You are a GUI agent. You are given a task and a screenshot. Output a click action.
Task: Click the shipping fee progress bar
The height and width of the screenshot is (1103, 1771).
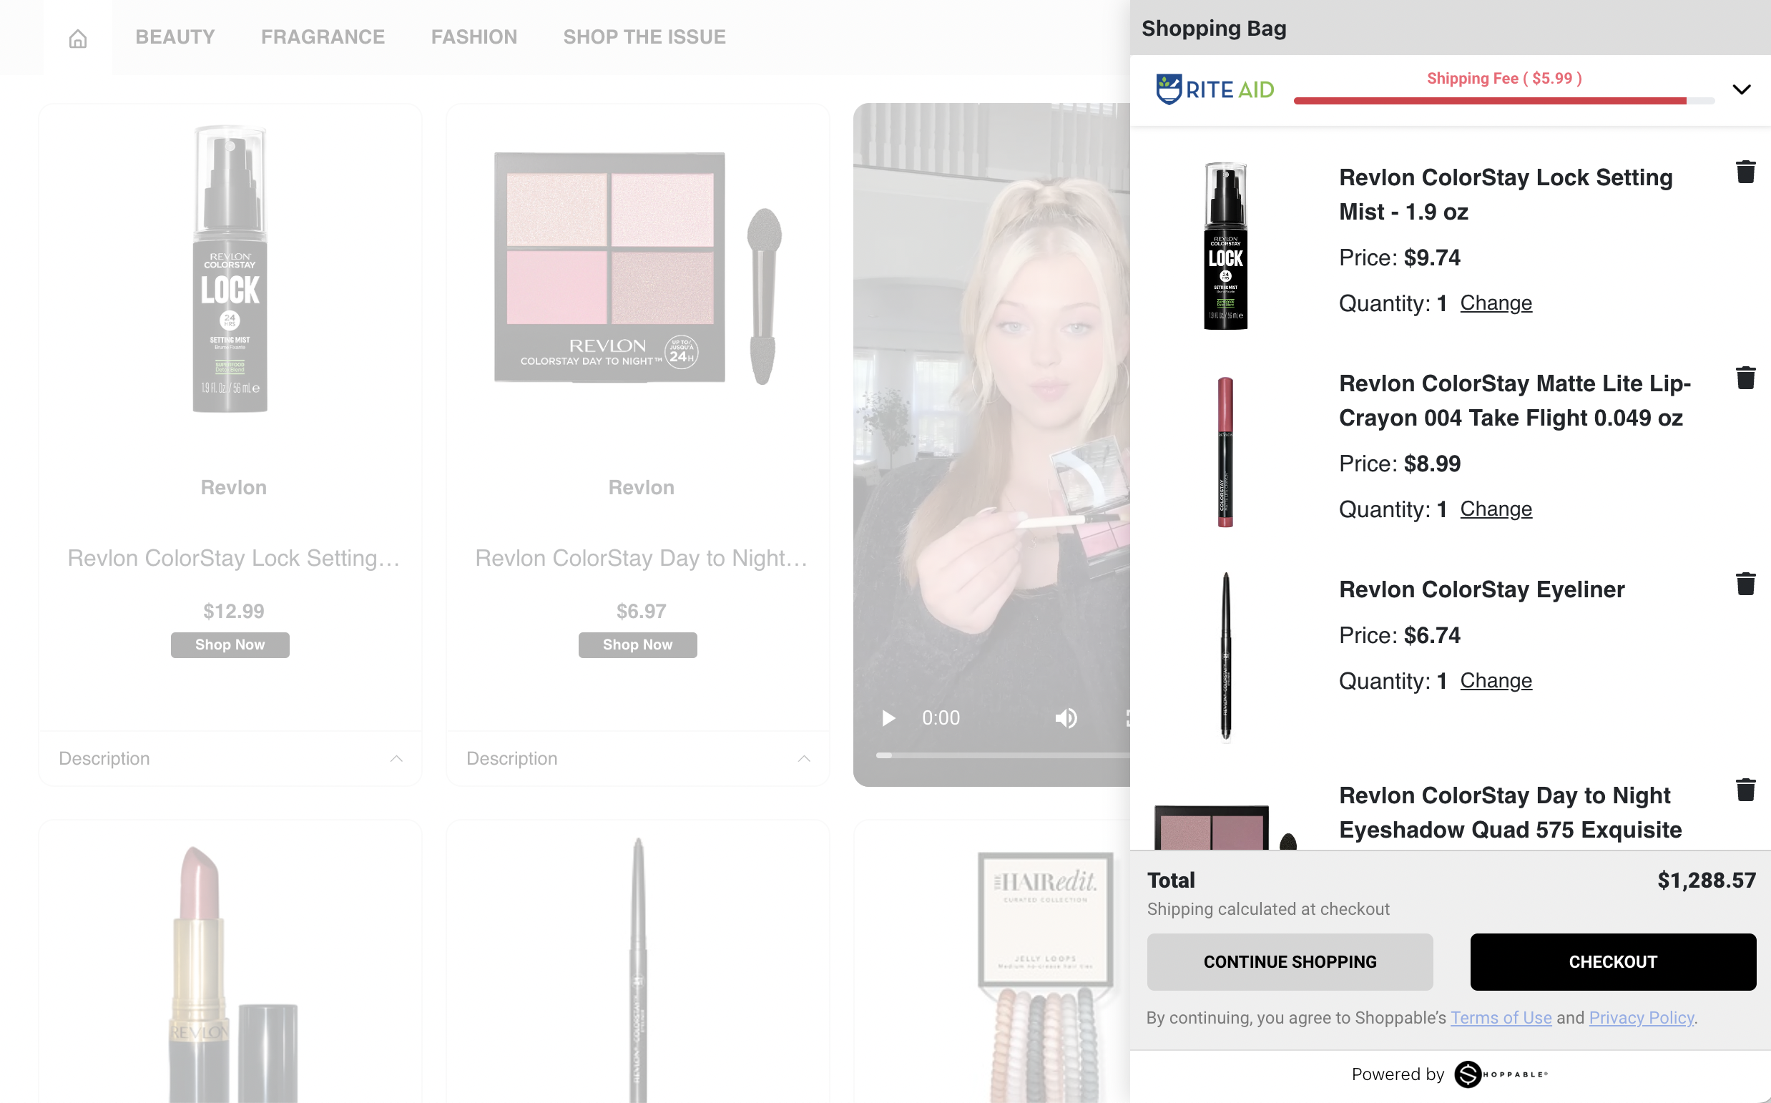coord(1503,101)
